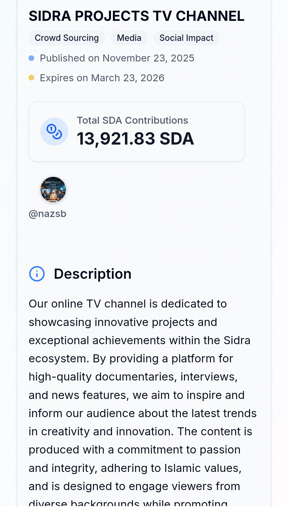Click the Total SDA Contributions label
The image size is (288, 512).
[132, 121]
